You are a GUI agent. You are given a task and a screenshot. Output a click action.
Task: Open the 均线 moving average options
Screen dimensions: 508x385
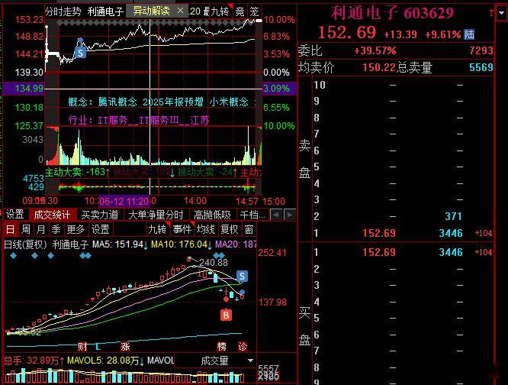click(x=206, y=229)
